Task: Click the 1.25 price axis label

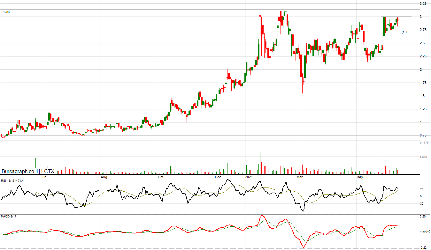Action: [x=423, y=109]
